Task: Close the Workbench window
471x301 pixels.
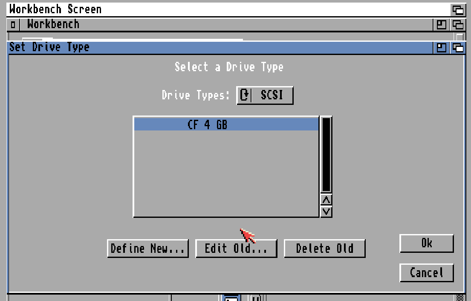Action: pyautogui.click(x=13, y=24)
